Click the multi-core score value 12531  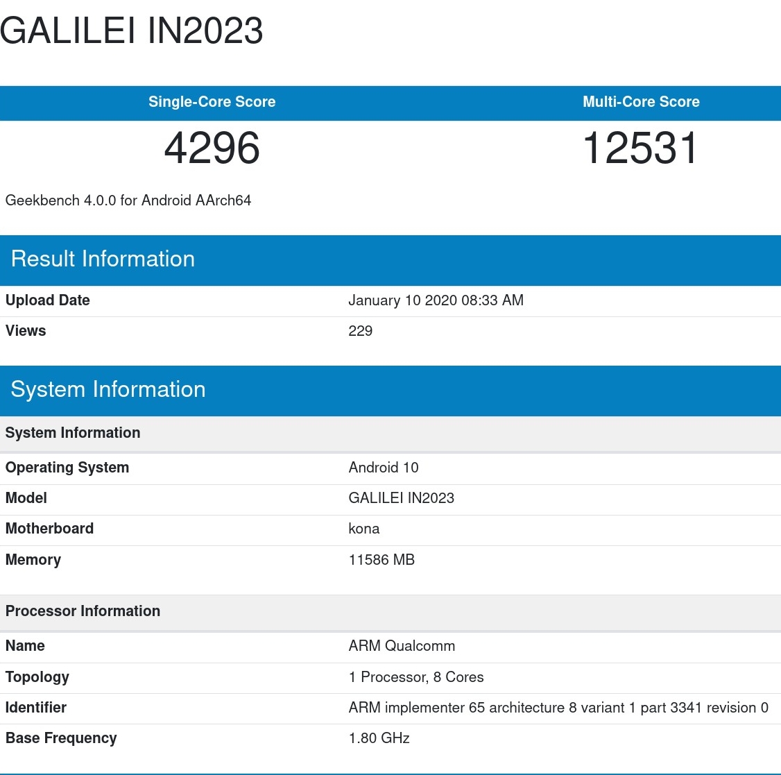tap(640, 148)
